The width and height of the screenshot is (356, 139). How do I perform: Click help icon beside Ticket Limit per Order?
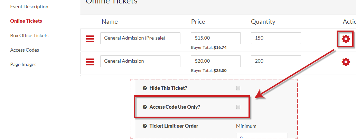tap(144, 126)
